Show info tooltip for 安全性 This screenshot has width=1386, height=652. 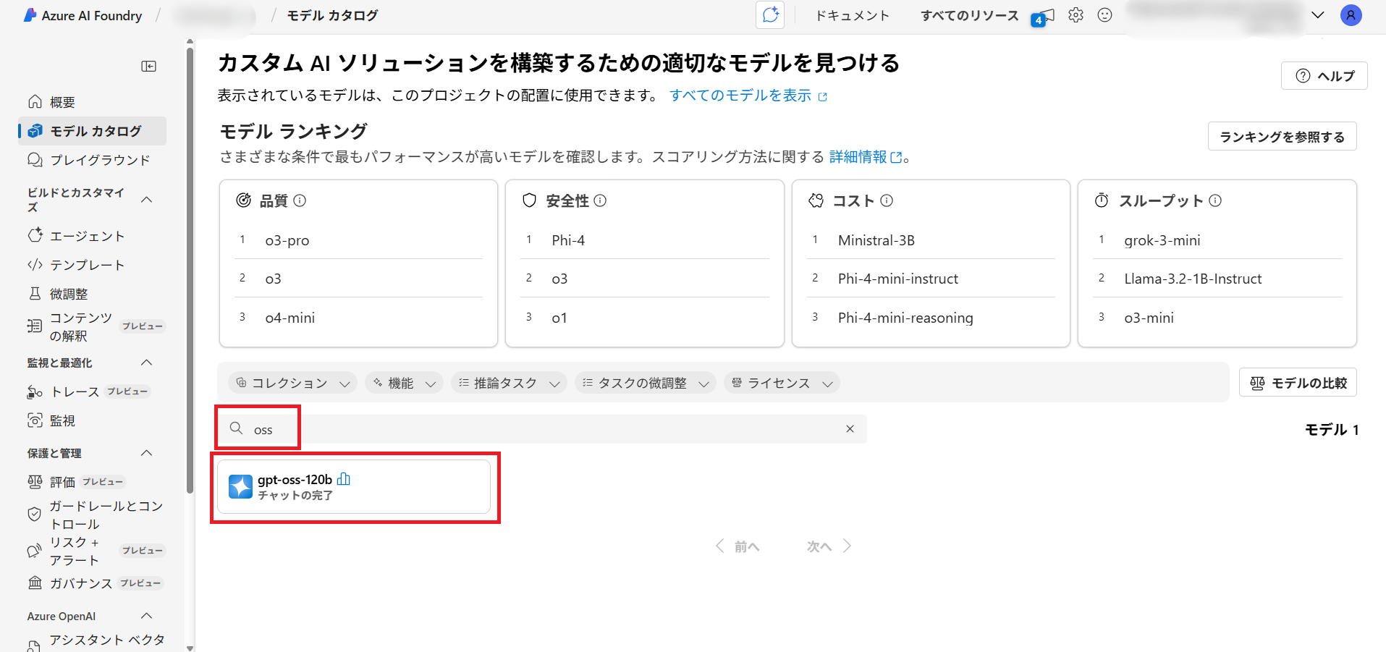click(x=600, y=201)
